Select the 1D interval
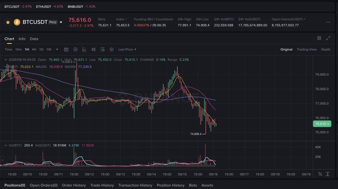The height and width of the screenshot is (189, 338). click(41, 50)
